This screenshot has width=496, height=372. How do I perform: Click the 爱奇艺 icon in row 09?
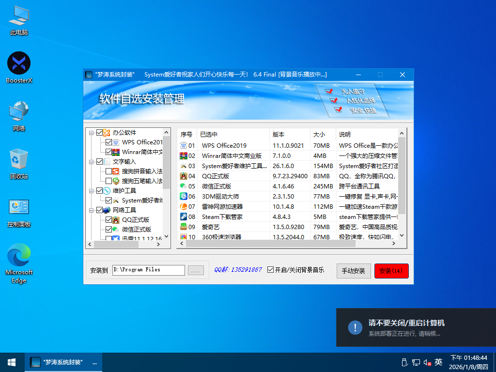point(184,227)
